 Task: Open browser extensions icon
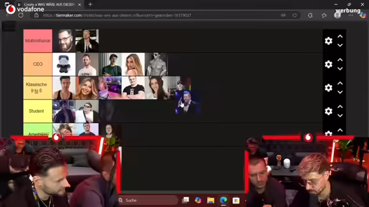tap(310, 16)
